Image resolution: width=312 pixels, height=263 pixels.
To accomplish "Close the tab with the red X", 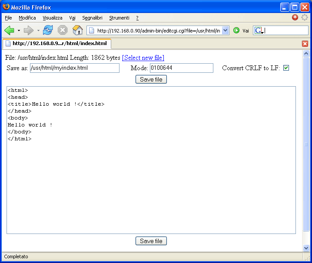I will 305,44.
